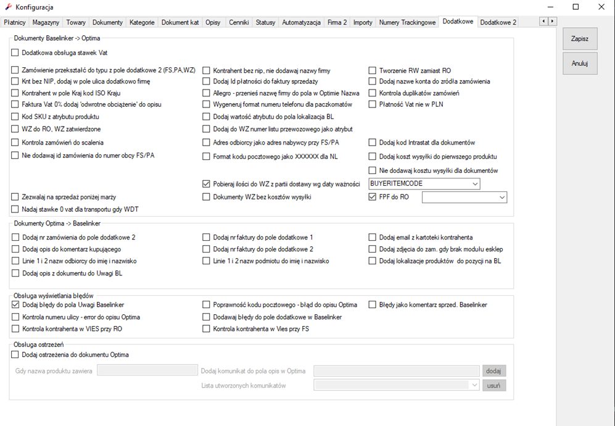Open the Towary tab
Viewport: 615px width, 426px height.
76,22
